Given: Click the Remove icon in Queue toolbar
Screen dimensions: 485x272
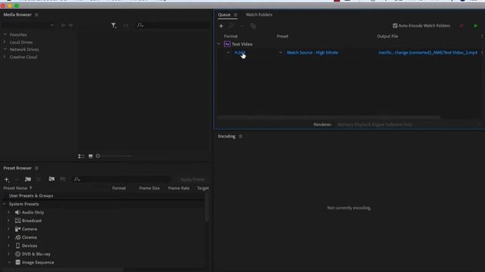Looking at the screenshot, I should (x=242, y=26).
